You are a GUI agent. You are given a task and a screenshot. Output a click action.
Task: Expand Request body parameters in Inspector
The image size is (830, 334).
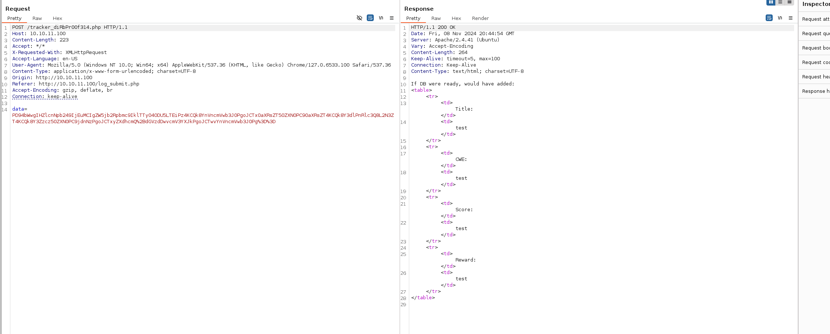coord(815,48)
